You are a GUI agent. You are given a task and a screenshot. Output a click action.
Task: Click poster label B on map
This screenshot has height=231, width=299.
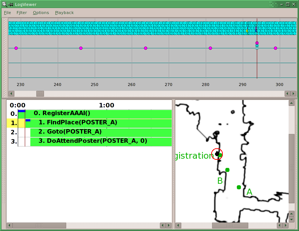pos(220,180)
